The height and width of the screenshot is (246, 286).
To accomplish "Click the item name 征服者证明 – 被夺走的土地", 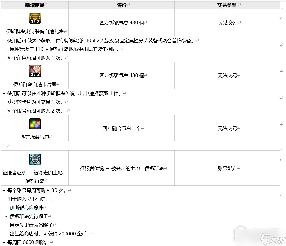I will [x=33, y=177].
